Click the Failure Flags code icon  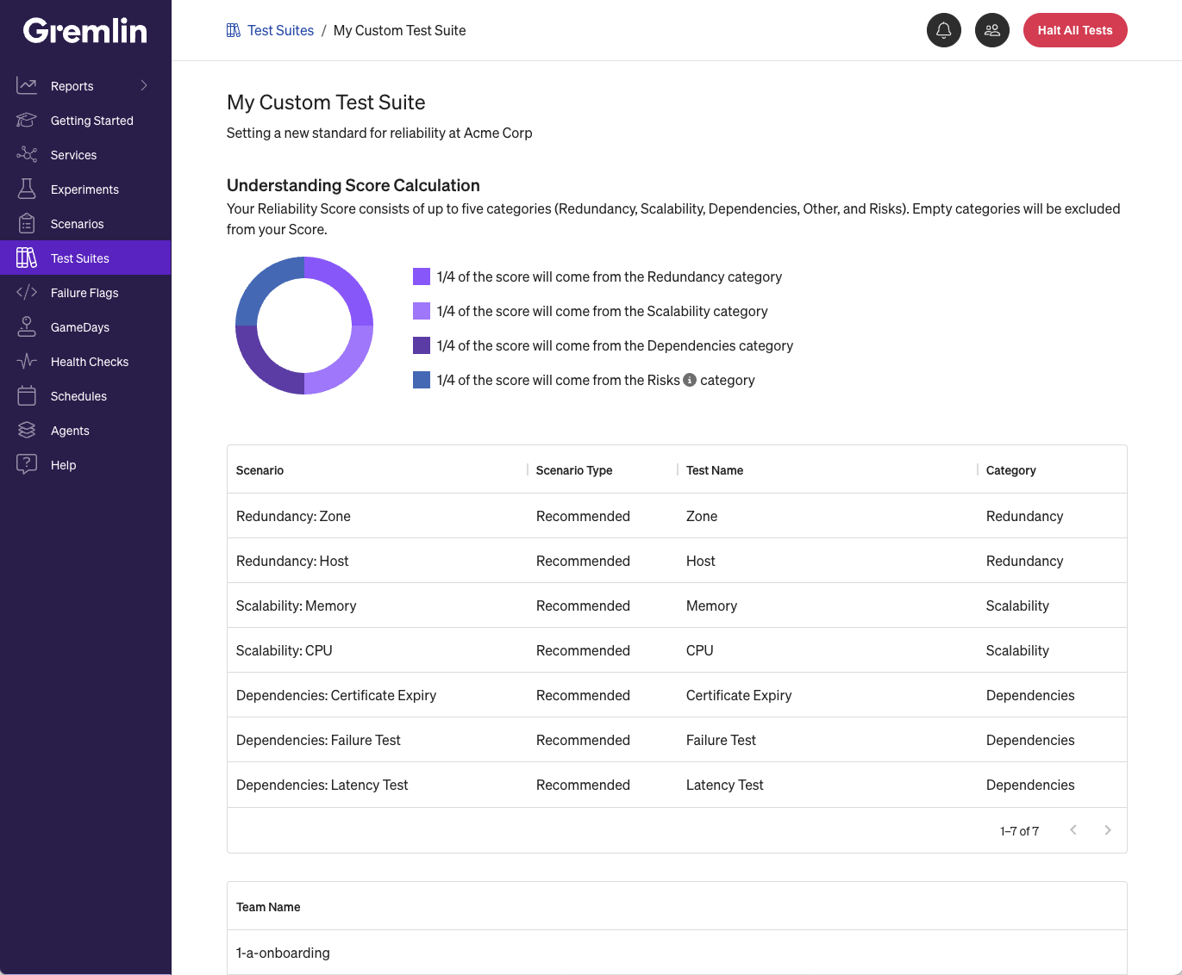point(26,292)
